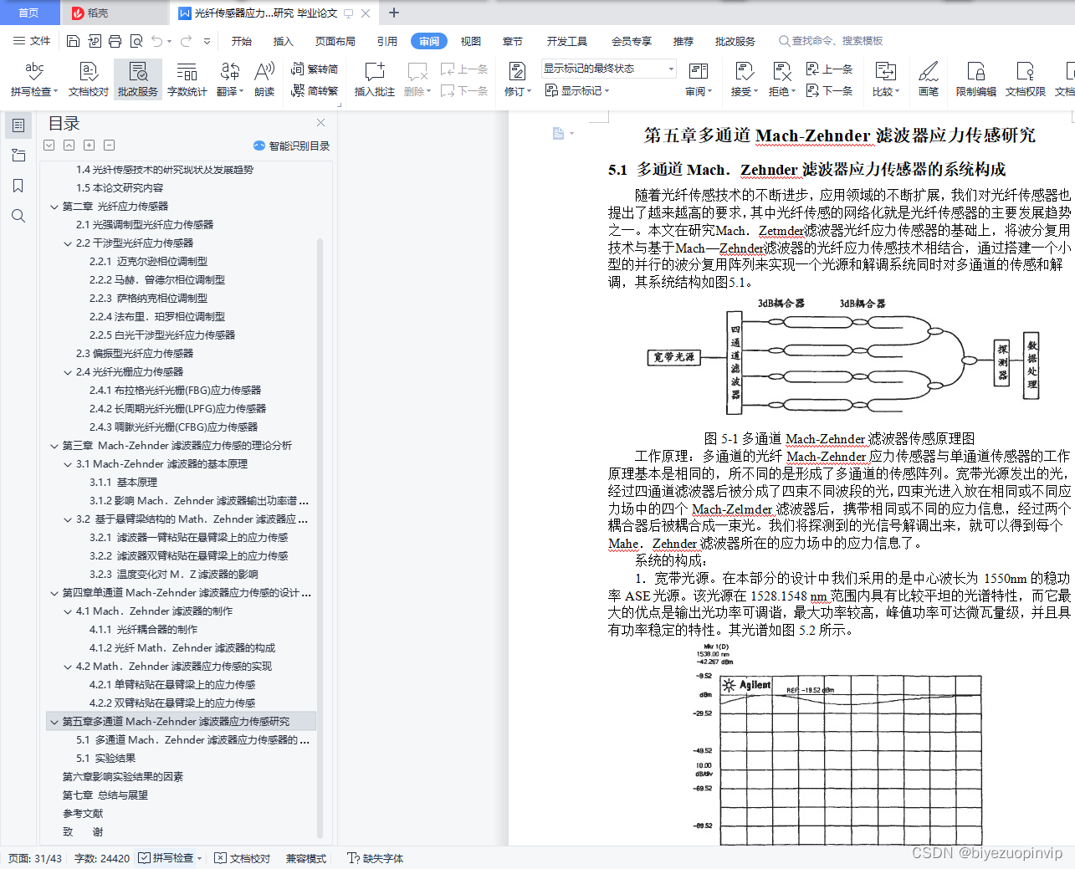The height and width of the screenshot is (869, 1075).
Task: Open the 拼写检查 spell check tool in ribbon
Action: tap(34, 79)
